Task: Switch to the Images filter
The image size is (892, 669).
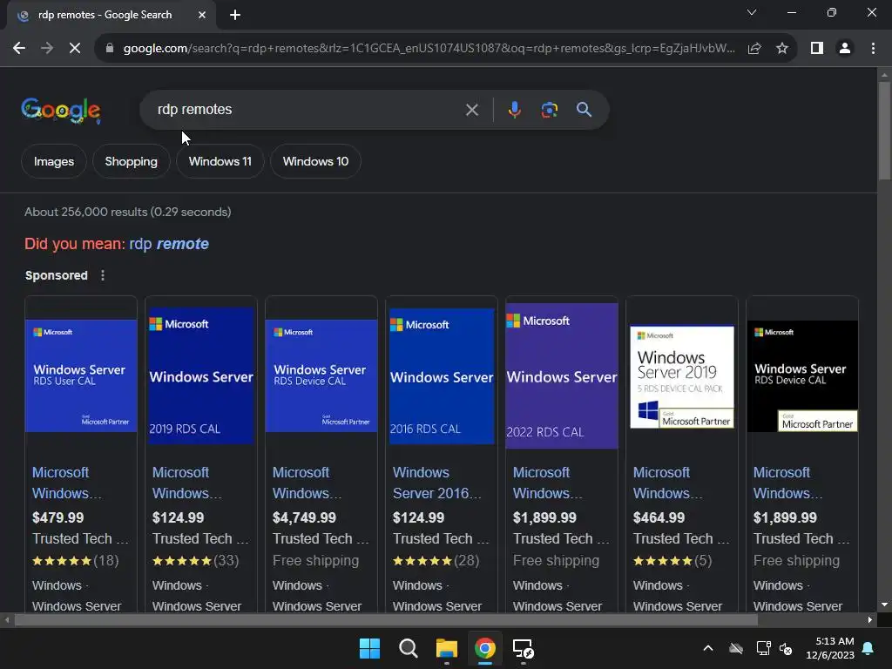Action: (x=54, y=161)
